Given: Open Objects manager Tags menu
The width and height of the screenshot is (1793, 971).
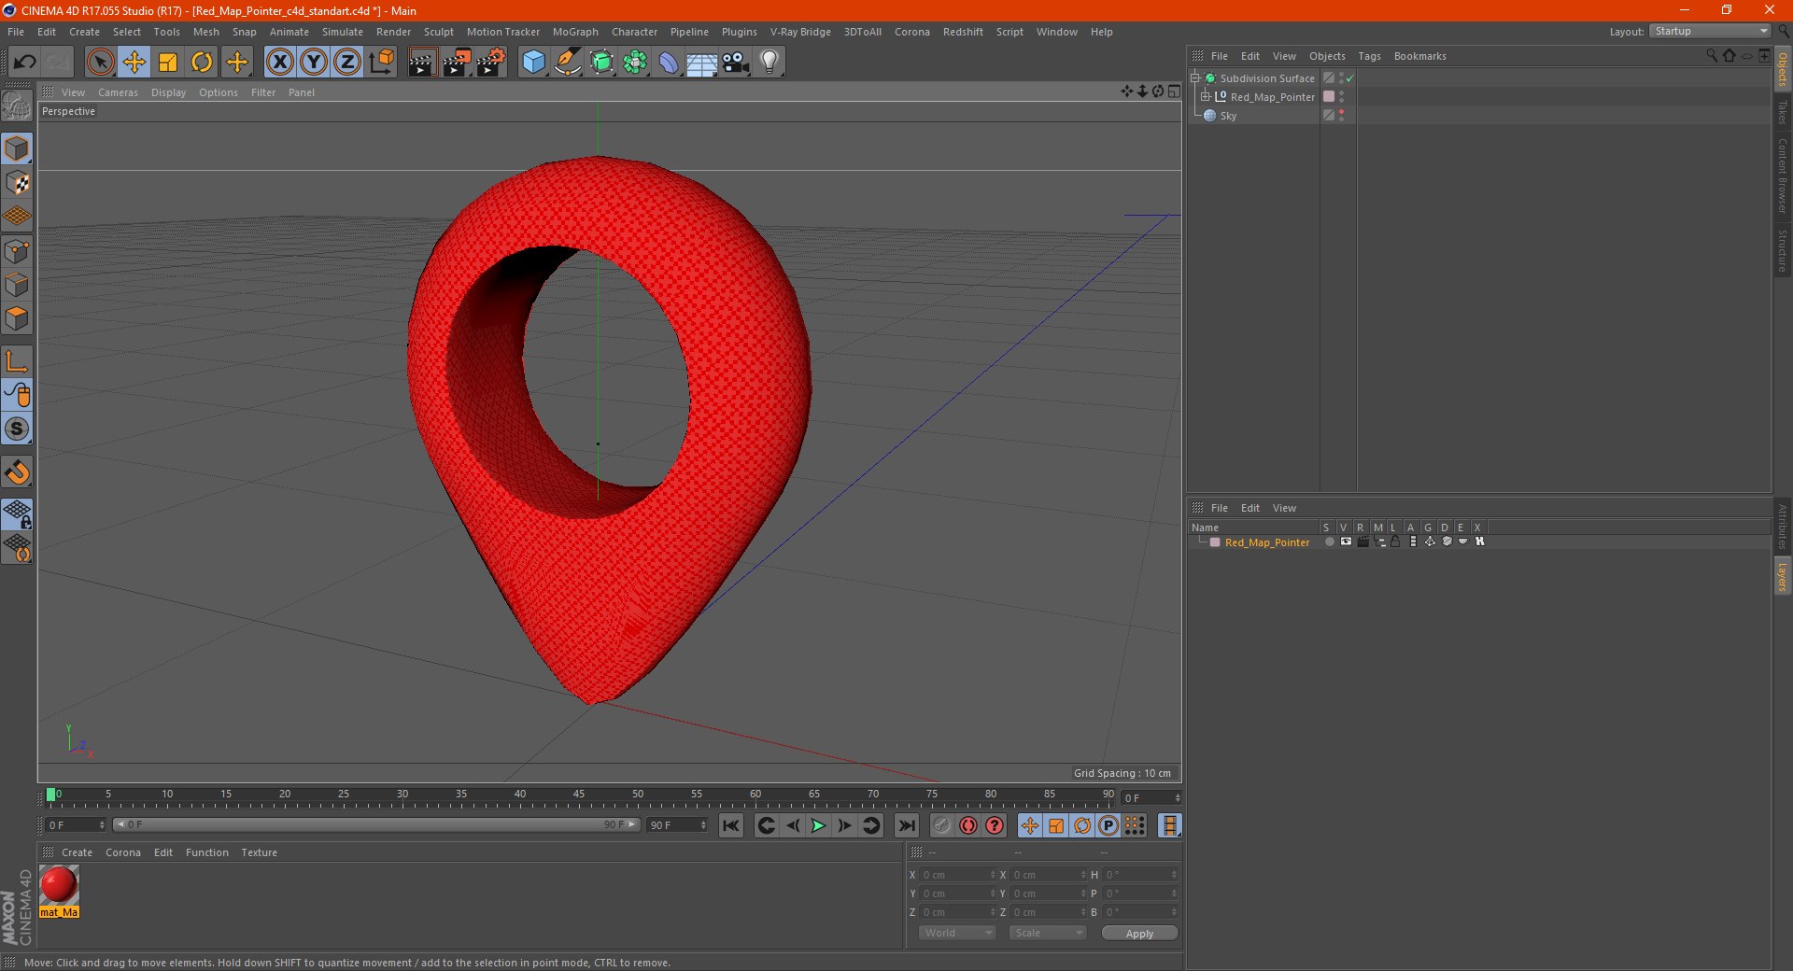Looking at the screenshot, I should (x=1369, y=56).
